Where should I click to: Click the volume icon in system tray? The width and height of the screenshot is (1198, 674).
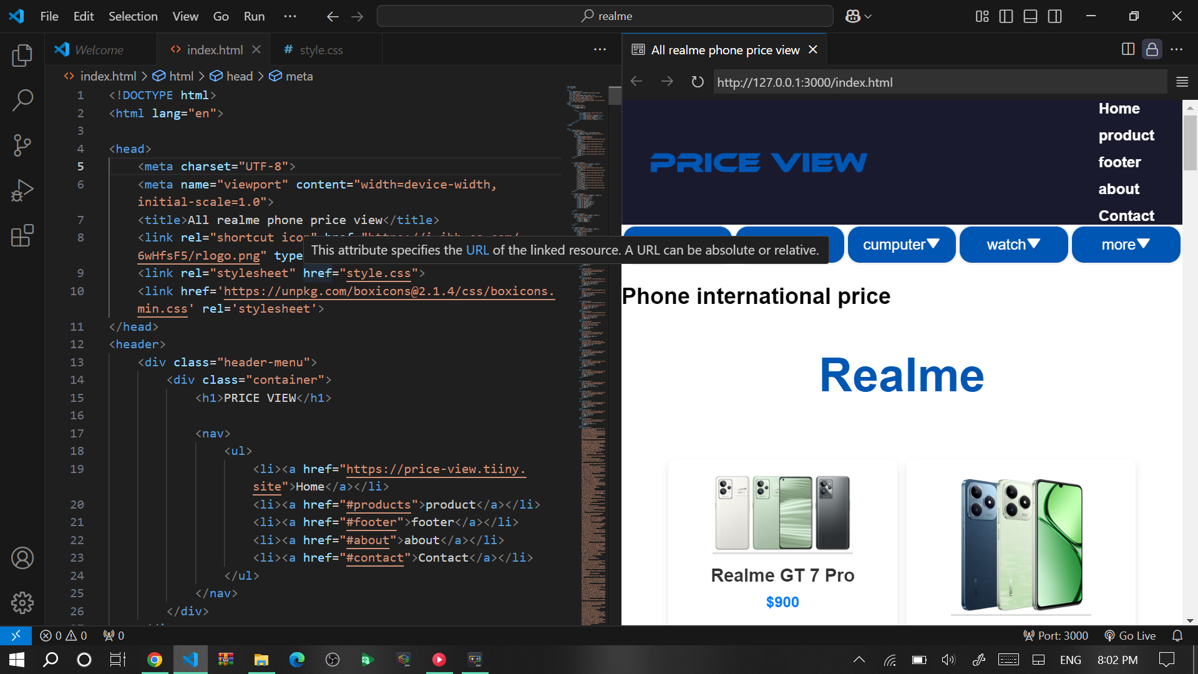pyautogui.click(x=948, y=660)
